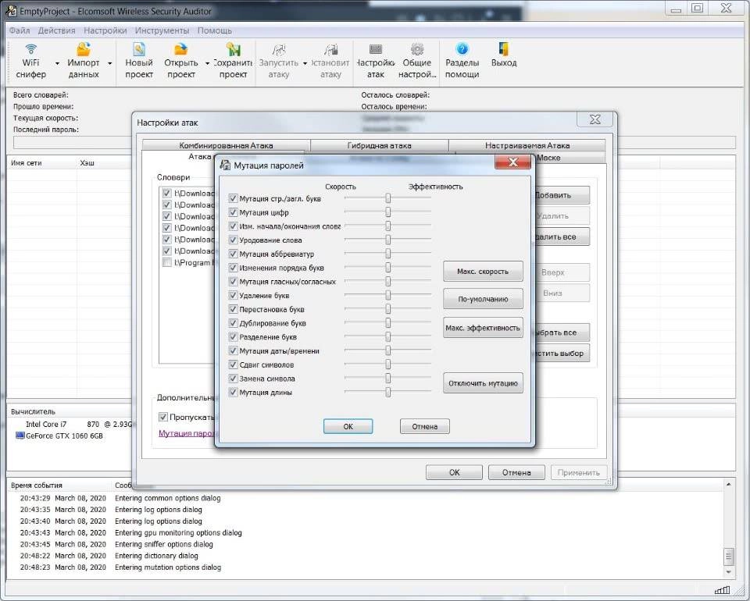The width and height of the screenshot is (750, 601).
Task: Click the signal strength icon in status bar
Action: click(722, 591)
